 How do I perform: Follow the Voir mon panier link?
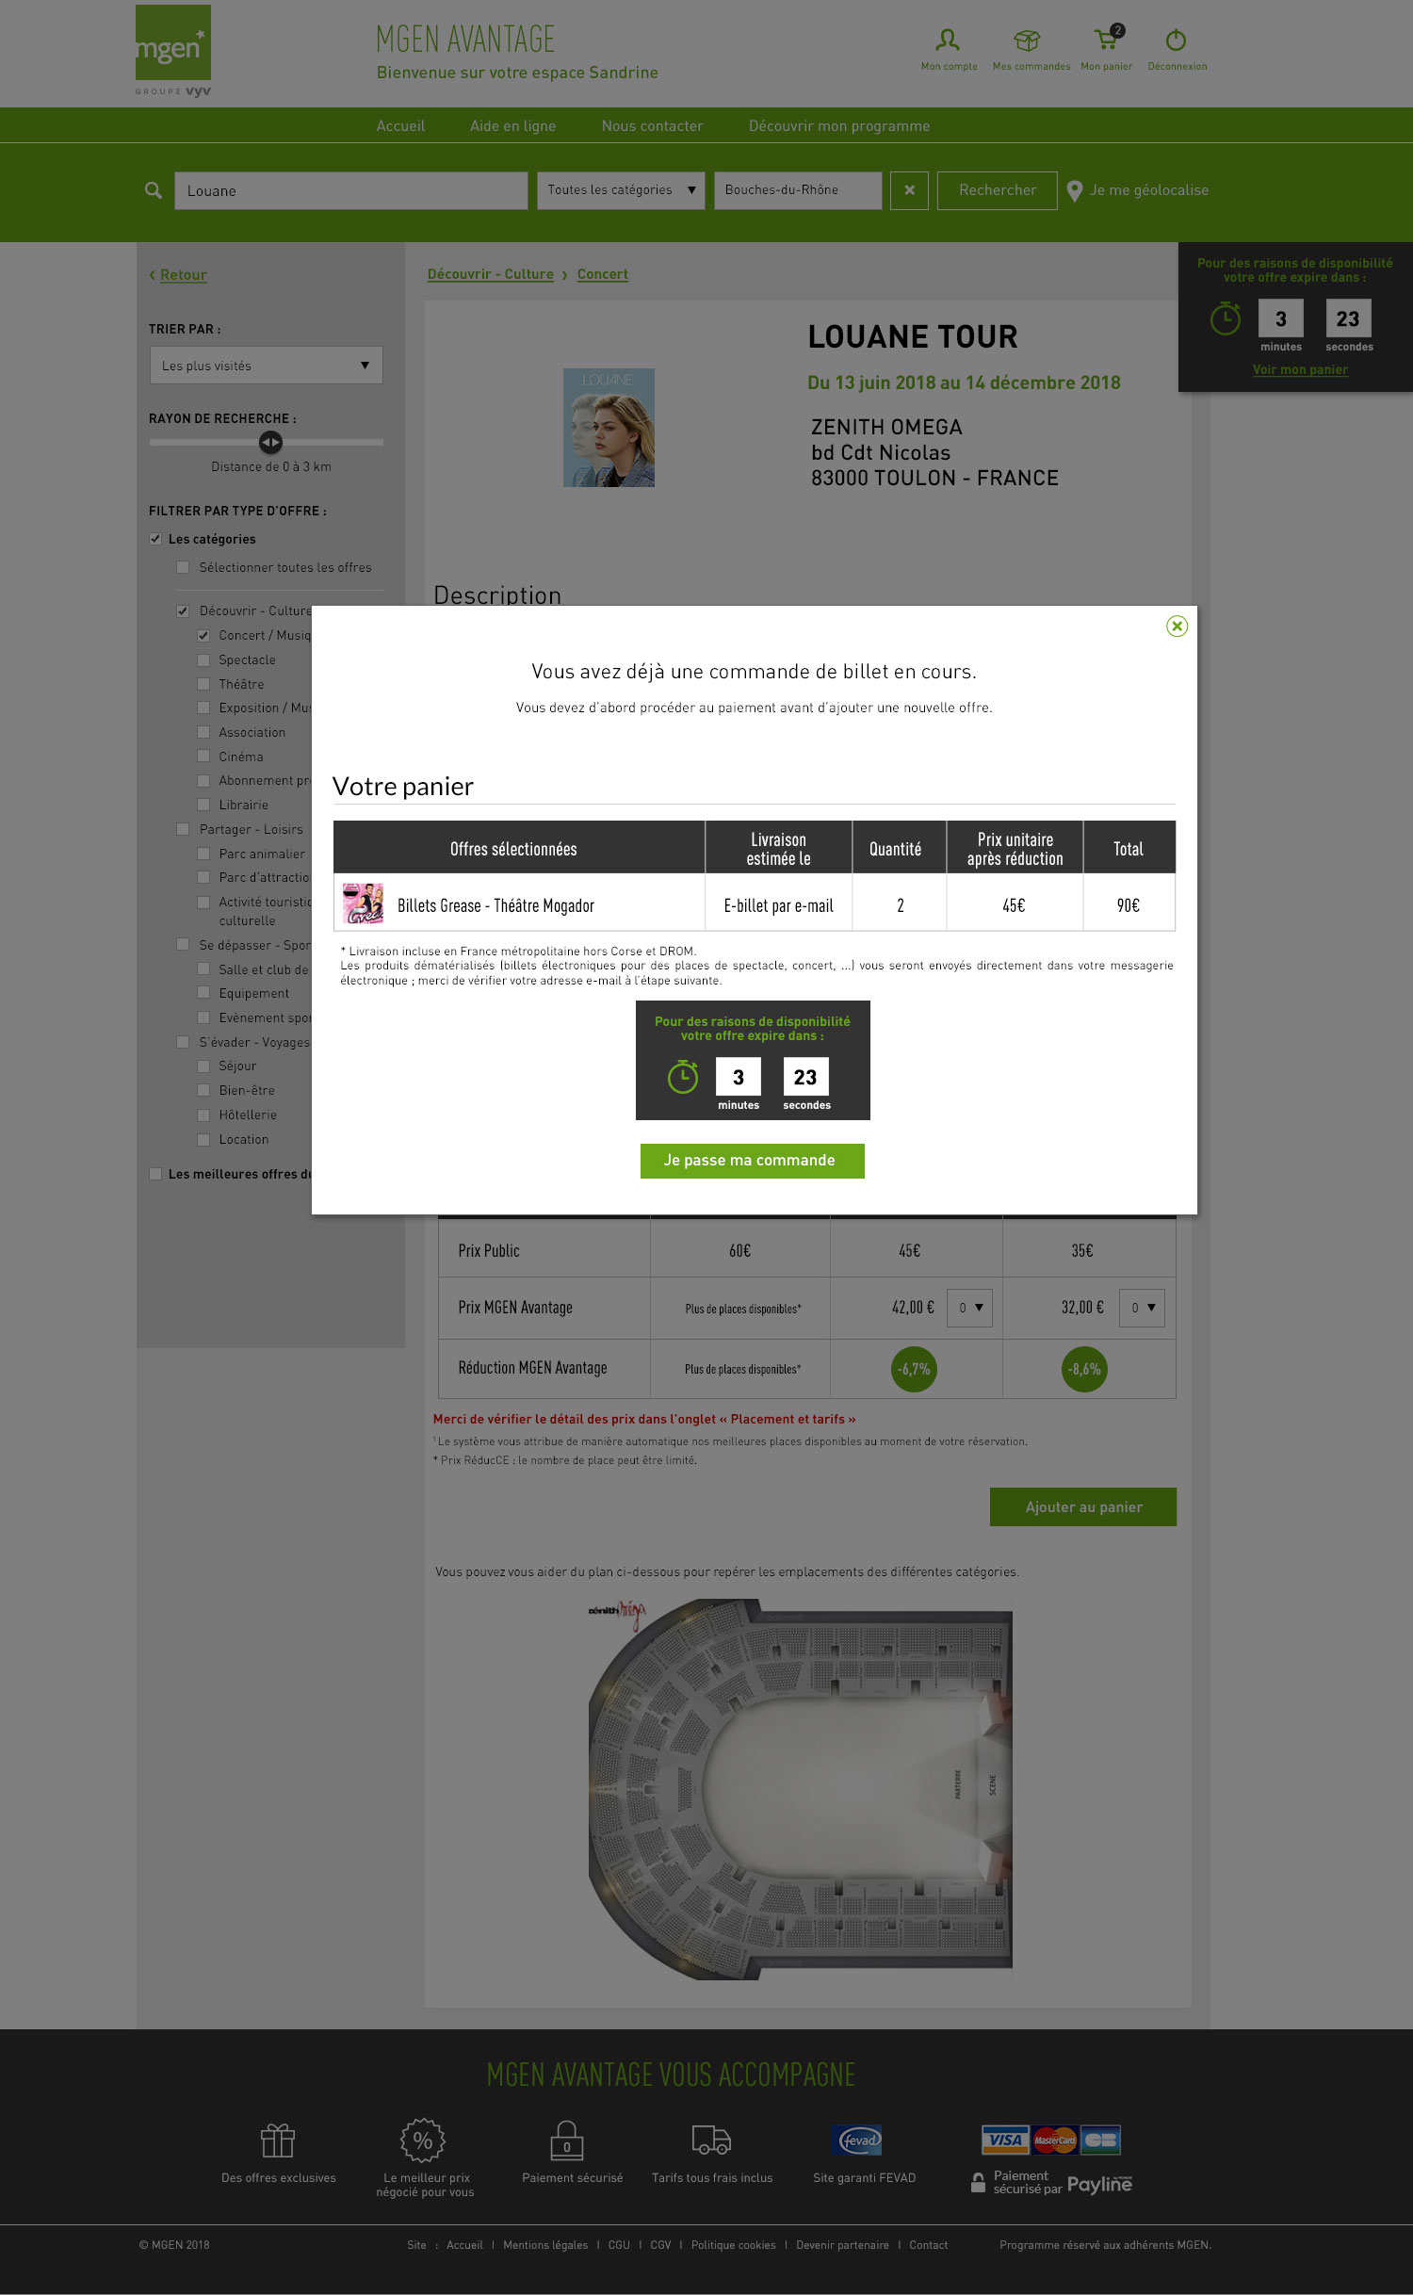pos(1300,369)
